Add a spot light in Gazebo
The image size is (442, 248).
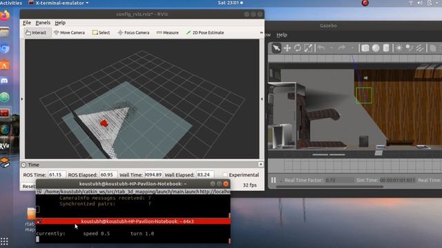(x=409, y=48)
